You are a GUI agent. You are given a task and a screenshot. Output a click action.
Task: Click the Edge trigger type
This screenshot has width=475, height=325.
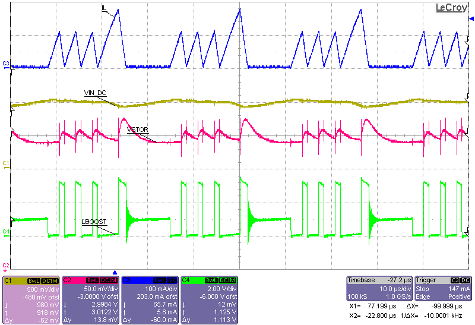423,296
